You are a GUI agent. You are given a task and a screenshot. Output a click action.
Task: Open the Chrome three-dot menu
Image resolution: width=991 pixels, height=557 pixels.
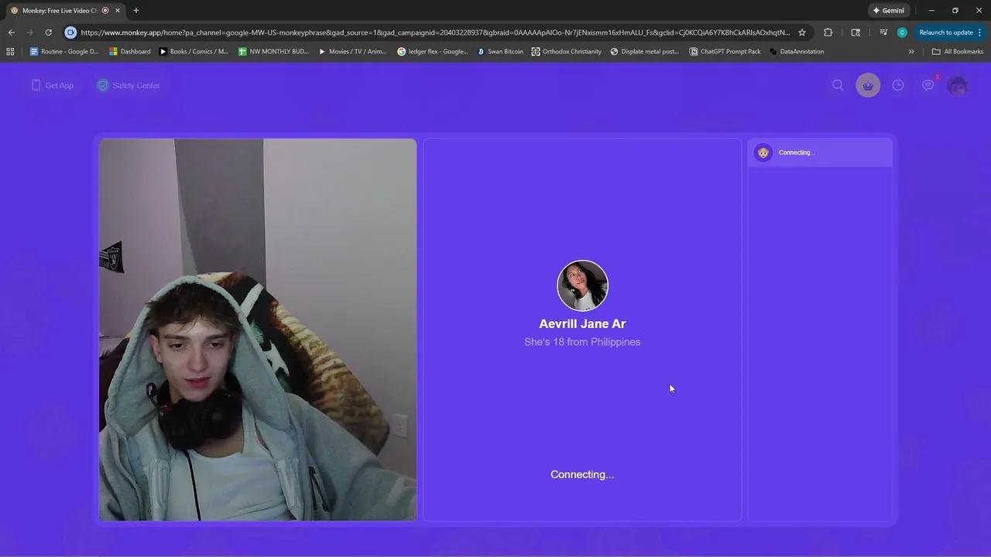click(979, 32)
